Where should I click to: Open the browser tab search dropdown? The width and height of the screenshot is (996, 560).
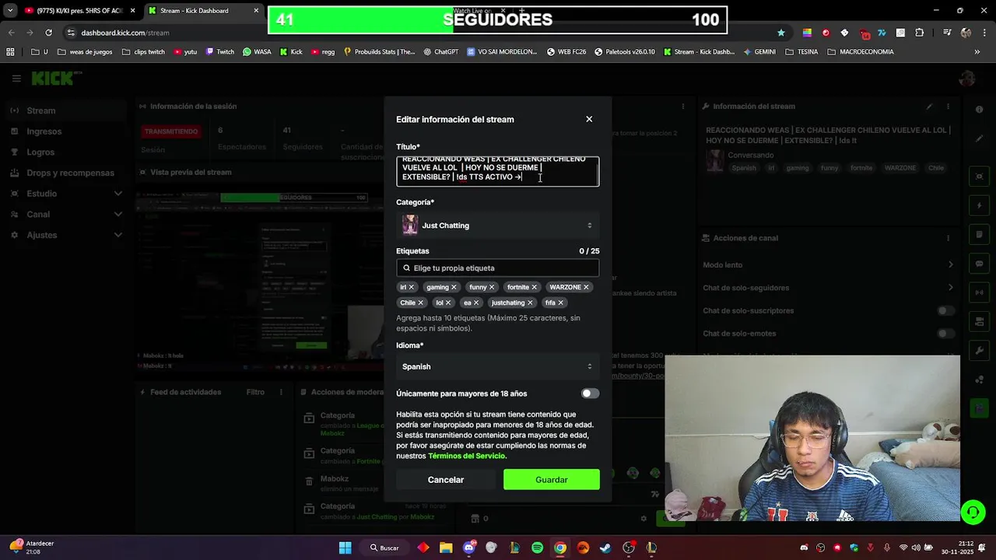point(10,11)
